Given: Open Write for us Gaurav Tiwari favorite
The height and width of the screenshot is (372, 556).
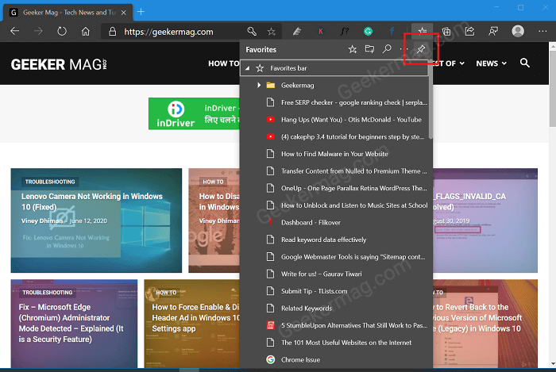Looking at the screenshot, I should [x=336, y=274].
